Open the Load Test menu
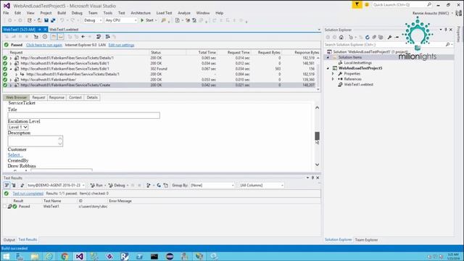This screenshot has height=261, width=464. 164,13
